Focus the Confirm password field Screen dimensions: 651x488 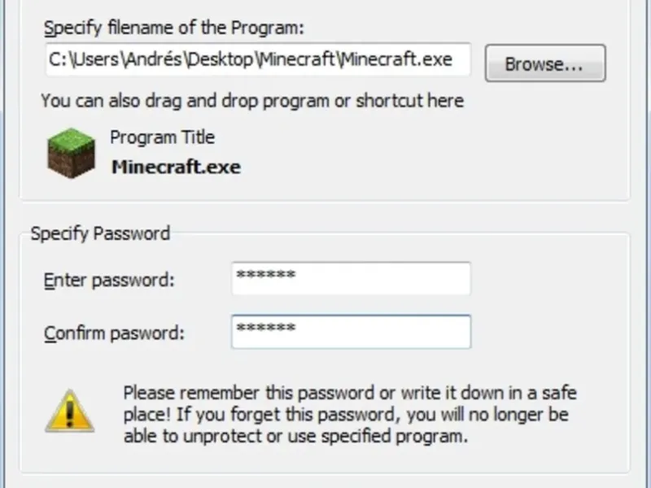point(351,332)
